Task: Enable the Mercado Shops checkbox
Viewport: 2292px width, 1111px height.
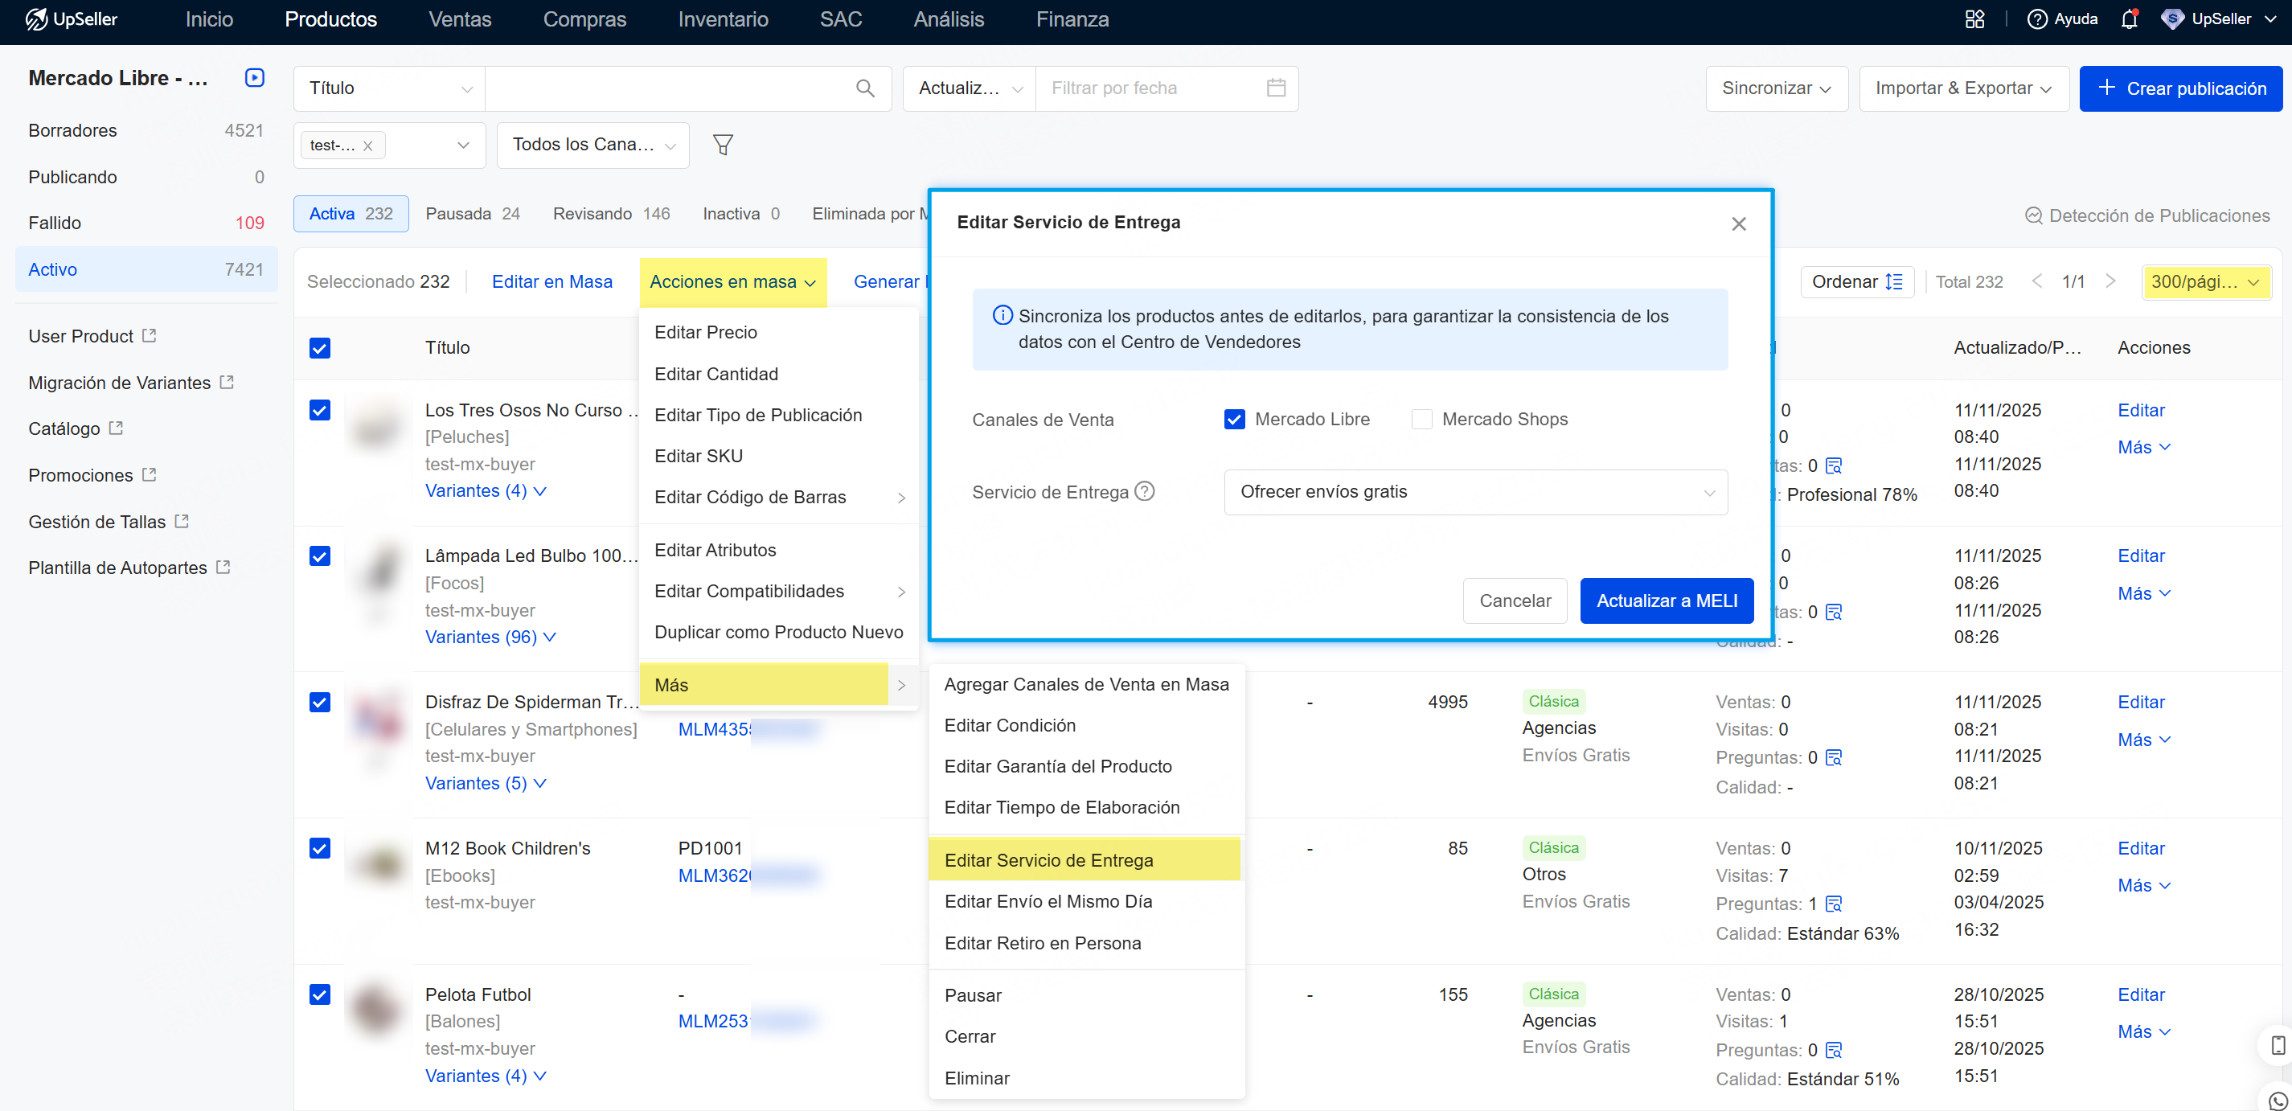Action: (1422, 419)
